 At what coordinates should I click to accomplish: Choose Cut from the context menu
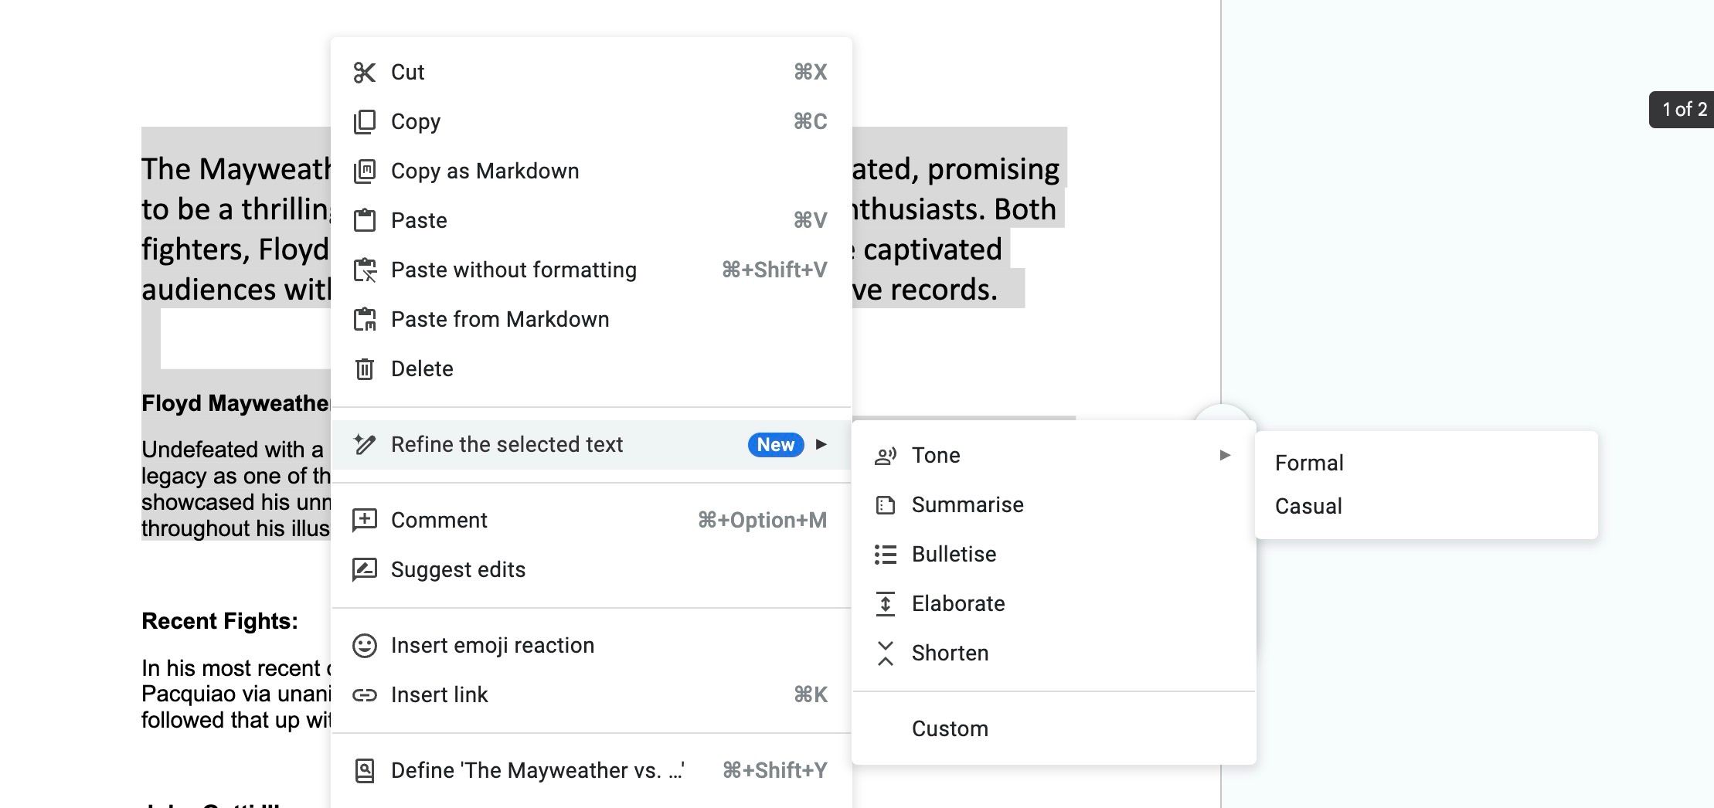click(591, 73)
